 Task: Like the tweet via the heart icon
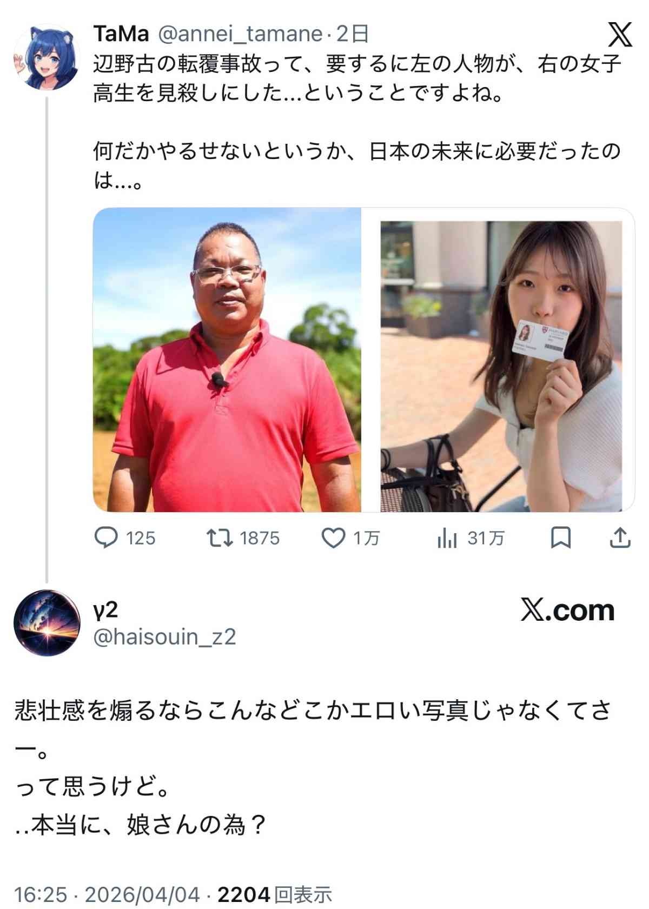334,538
